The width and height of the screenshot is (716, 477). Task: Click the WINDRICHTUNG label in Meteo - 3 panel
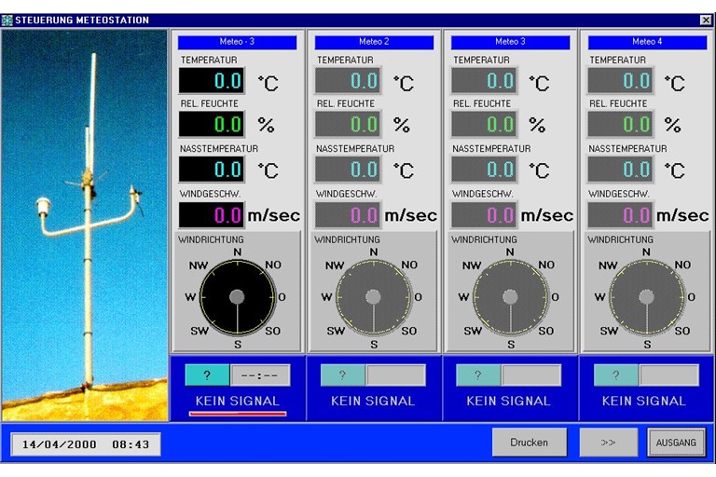211,239
